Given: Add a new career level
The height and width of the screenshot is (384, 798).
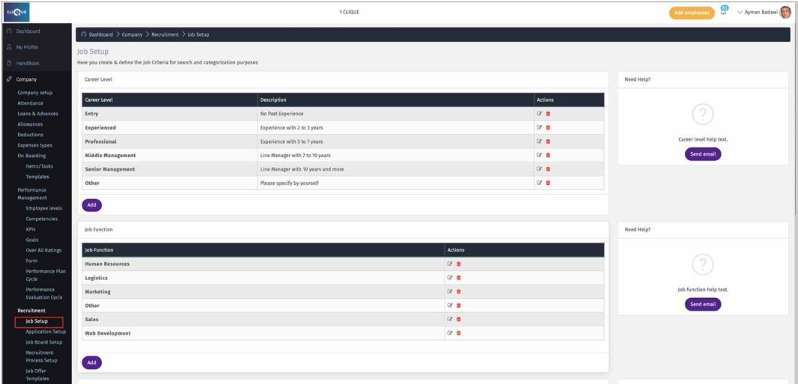Looking at the screenshot, I should click(x=91, y=205).
